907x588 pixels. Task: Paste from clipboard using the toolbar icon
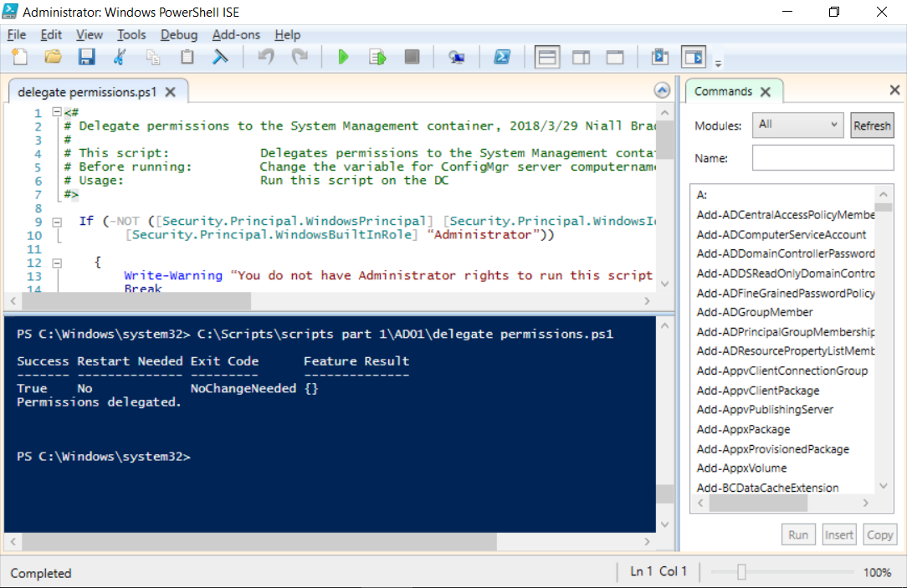coord(187,57)
